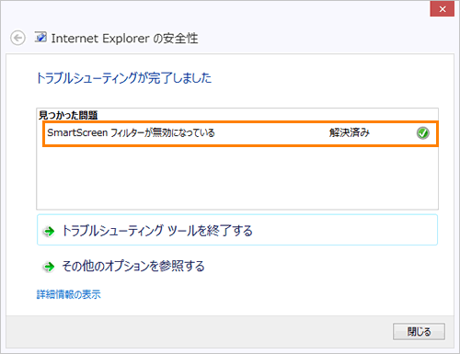460x354 pixels.
Task: Click green arrow beside その他のオプションを参照する
Action: coord(49,267)
